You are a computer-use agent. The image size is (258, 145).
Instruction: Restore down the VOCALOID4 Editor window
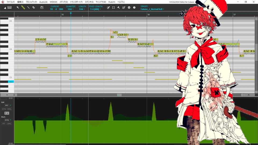[246, 2]
